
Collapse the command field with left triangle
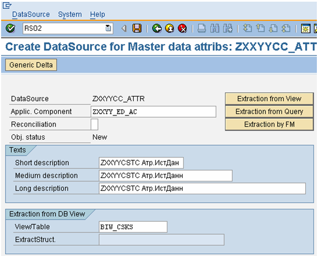(x=124, y=28)
